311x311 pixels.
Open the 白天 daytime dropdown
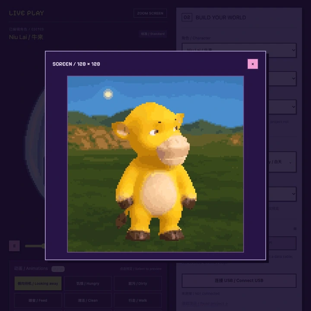point(282,162)
